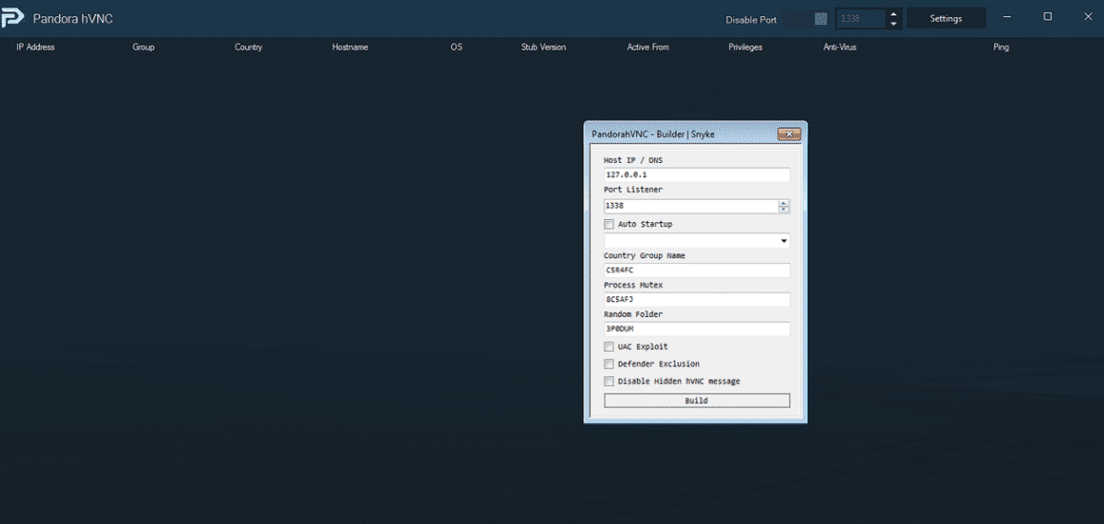Click the Anti-Virus column header
The width and height of the screenshot is (1104, 524).
pos(840,47)
